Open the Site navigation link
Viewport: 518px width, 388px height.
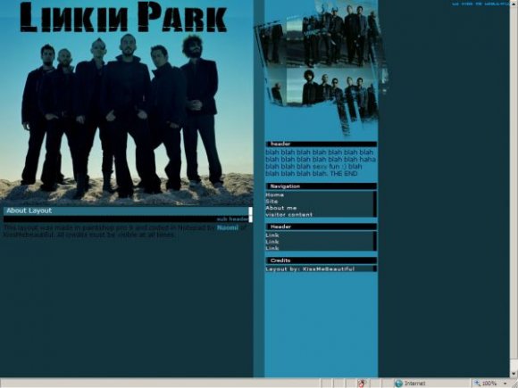[x=272, y=202]
